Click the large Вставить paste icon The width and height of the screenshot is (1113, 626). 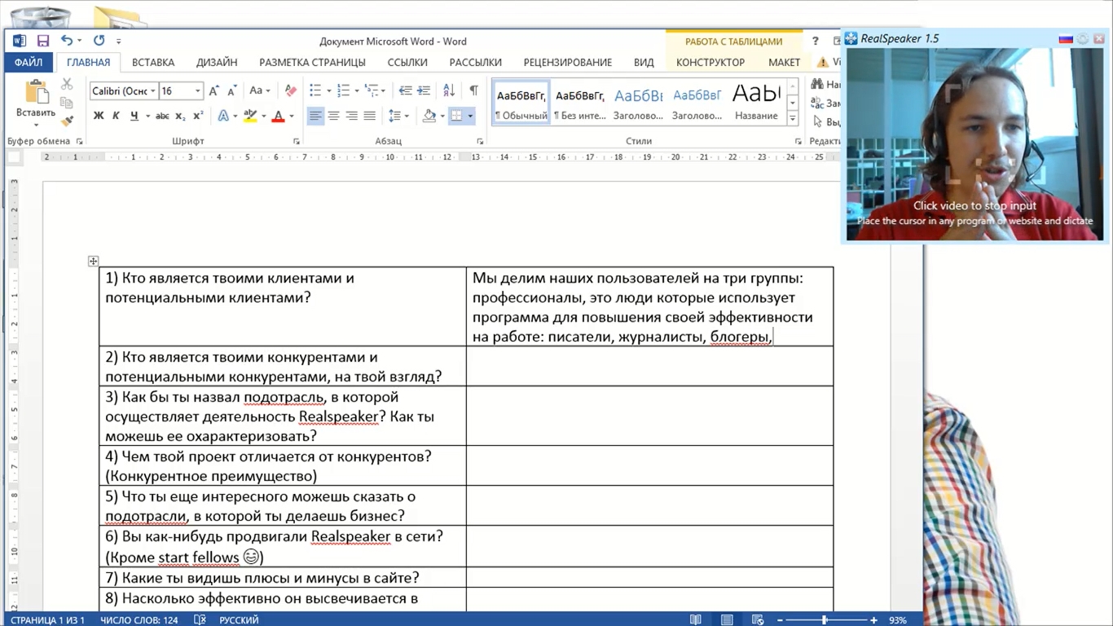tap(36, 91)
